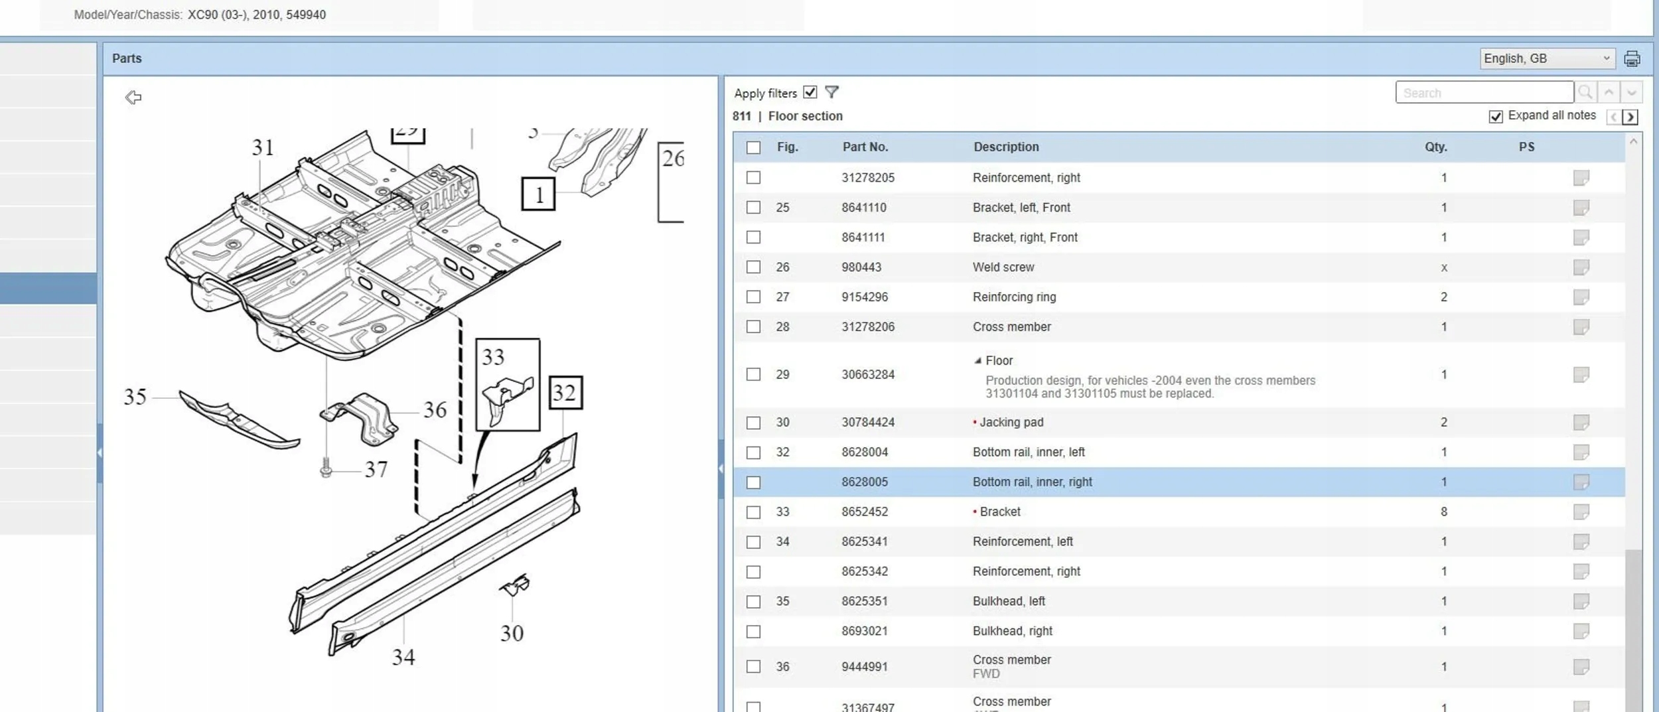
Task: Open note icon for Bulkhead, left row
Action: pos(1581,602)
